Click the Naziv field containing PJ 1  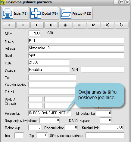(76, 41)
